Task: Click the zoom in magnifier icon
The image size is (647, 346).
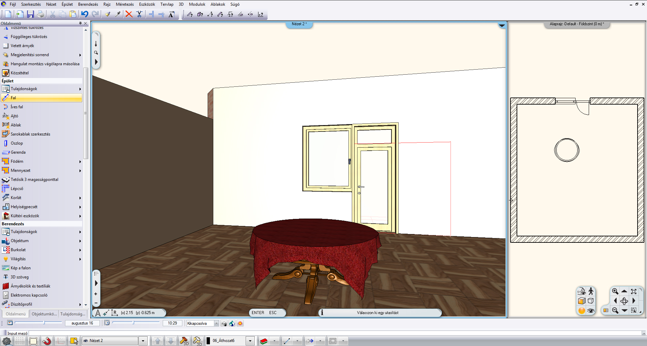Action: pyautogui.click(x=615, y=291)
